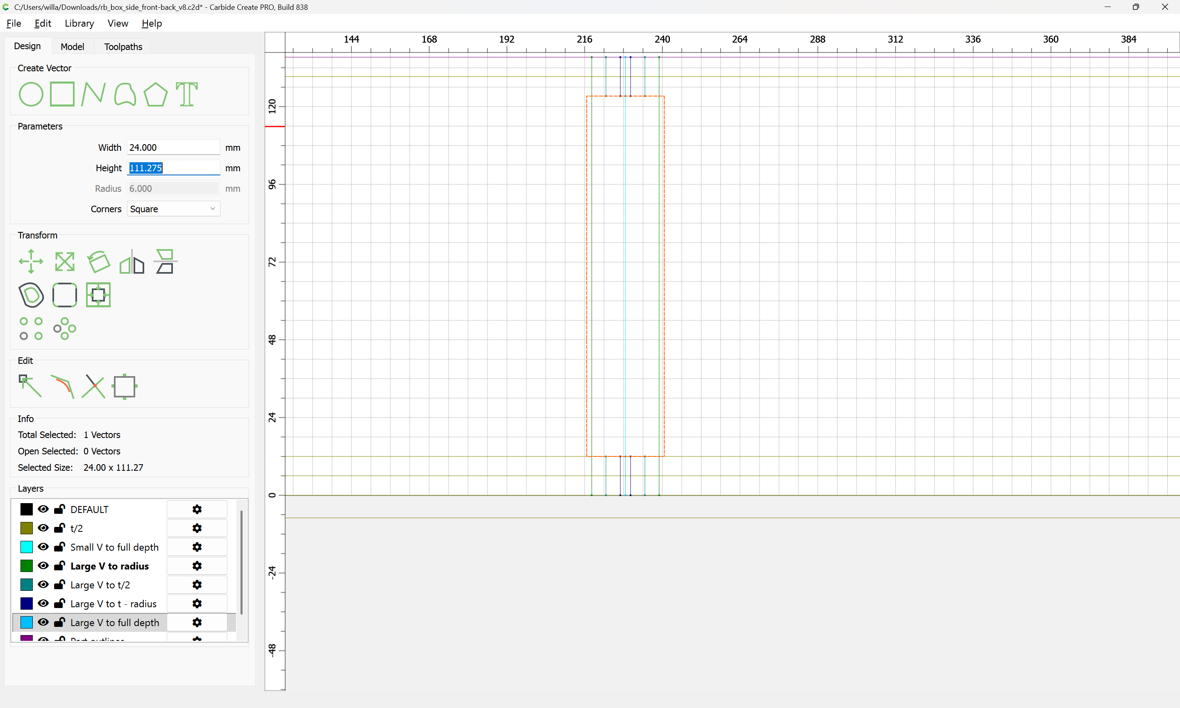Select the Text creation tool
This screenshot has width=1180, height=708.
[x=186, y=94]
